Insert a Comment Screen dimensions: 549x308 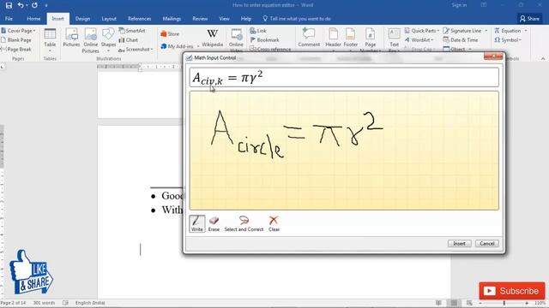click(309, 38)
